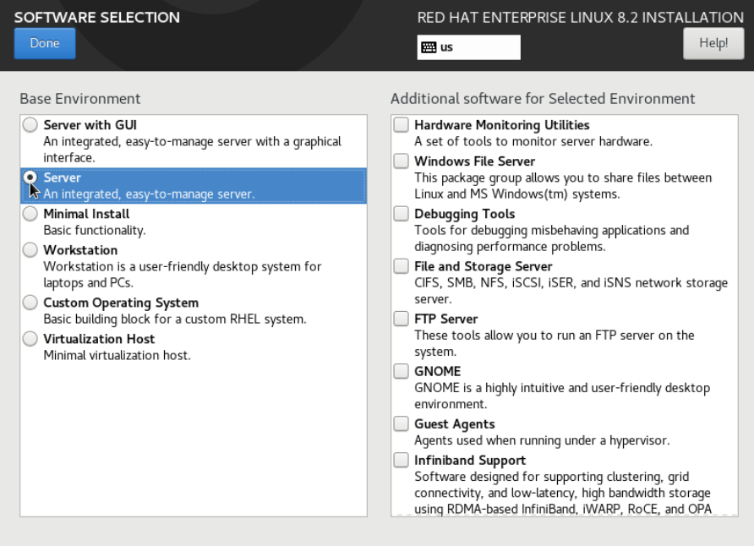The image size is (754, 546).
Task: Click the us keyboard layout field
Action: 469,47
